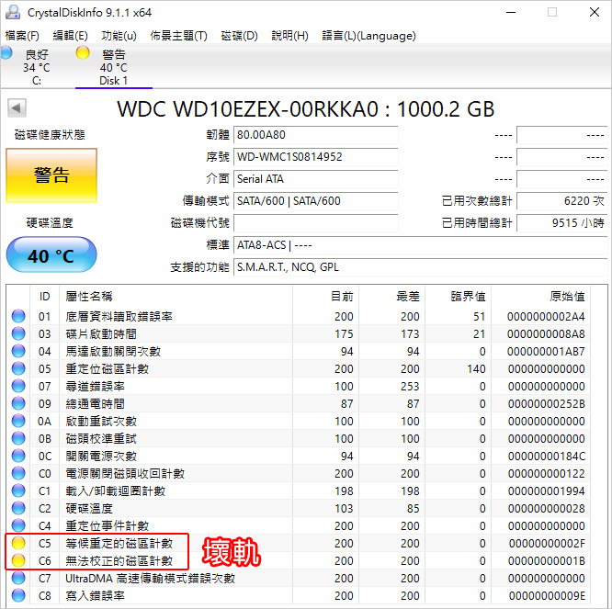
Task: Open the 編輯(E) menu
Action: point(70,36)
